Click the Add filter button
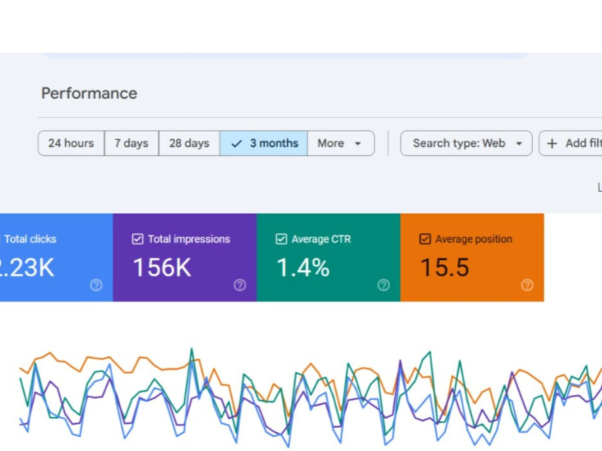The height and width of the screenshot is (451, 602). (x=571, y=144)
